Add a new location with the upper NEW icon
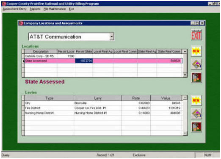 pyautogui.click(x=196, y=51)
